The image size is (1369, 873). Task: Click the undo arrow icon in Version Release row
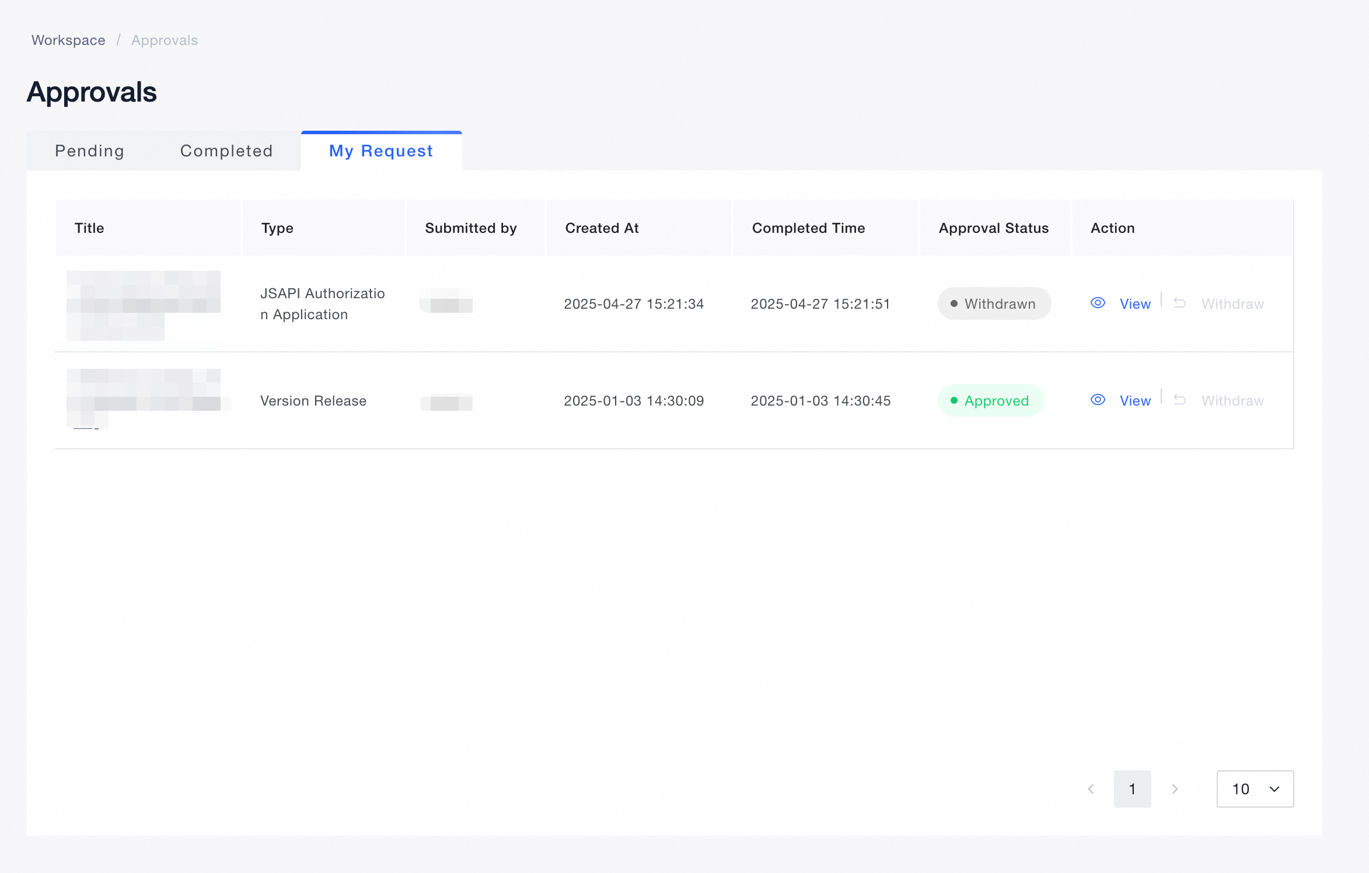[1179, 400]
